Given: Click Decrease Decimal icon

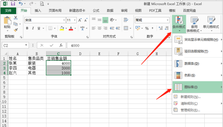Looking at the screenshot, I should pos(167,28).
